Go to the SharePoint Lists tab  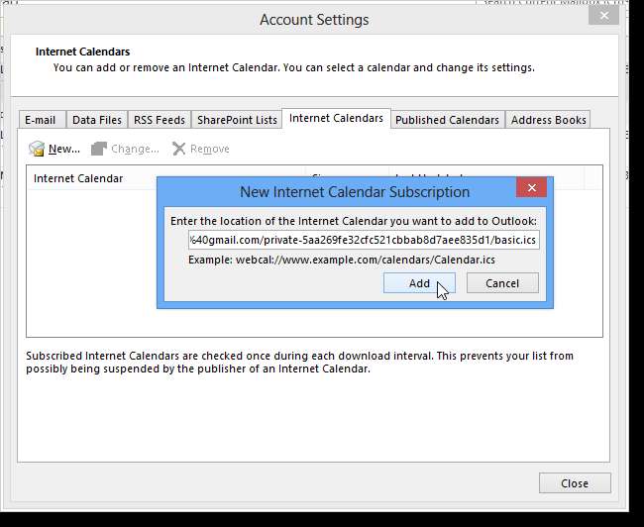point(237,120)
